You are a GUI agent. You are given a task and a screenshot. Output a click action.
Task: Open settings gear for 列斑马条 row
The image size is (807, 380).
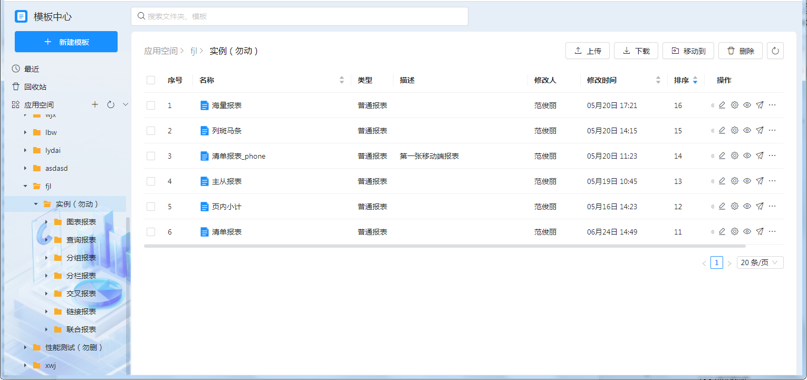734,131
